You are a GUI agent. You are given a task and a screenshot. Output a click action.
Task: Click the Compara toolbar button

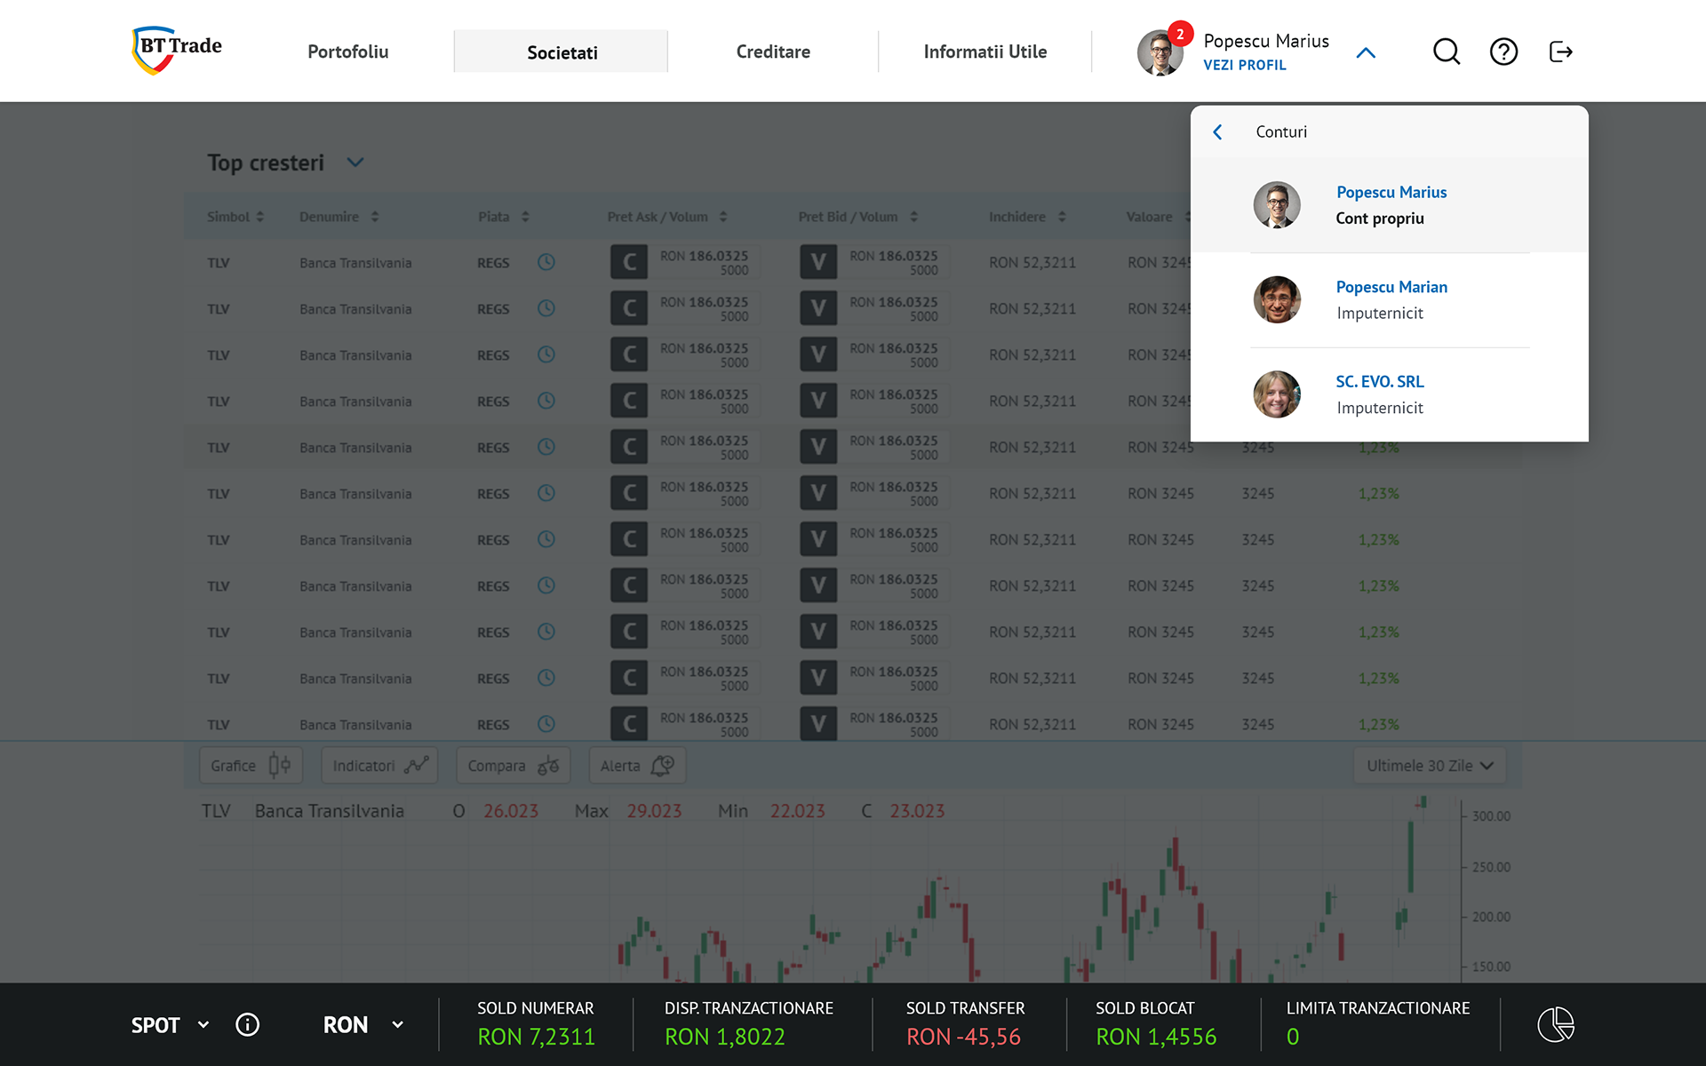click(x=513, y=765)
